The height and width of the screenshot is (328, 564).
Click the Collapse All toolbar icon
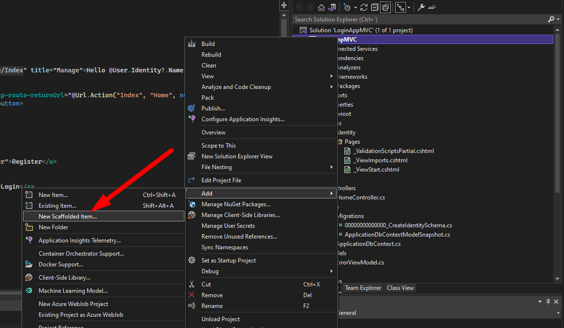point(374,7)
